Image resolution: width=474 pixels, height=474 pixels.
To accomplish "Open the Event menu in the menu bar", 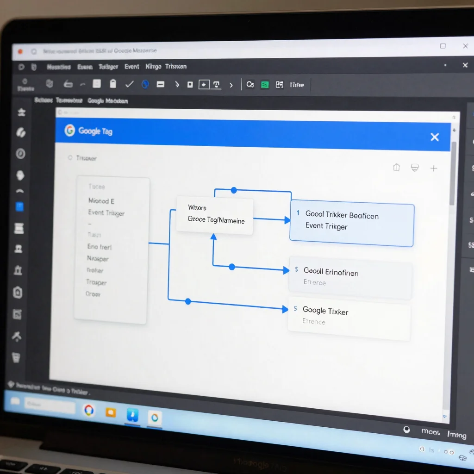I will [132, 66].
